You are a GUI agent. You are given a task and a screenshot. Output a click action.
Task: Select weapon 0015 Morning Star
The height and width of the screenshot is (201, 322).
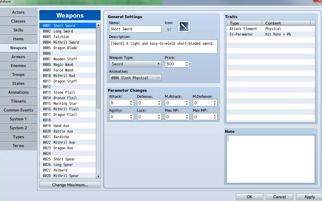(x=67, y=103)
